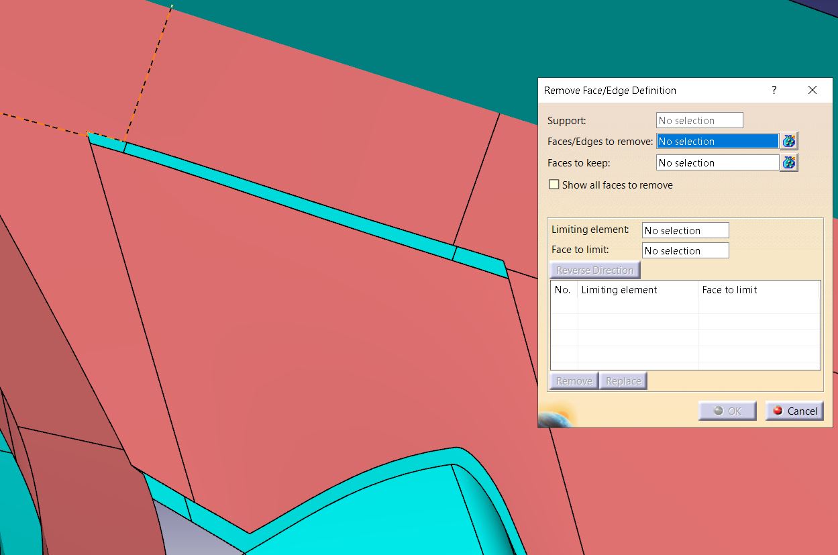The height and width of the screenshot is (555, 838).
Task: Click the Face to limit column header
Action: (x=731, y=290)
